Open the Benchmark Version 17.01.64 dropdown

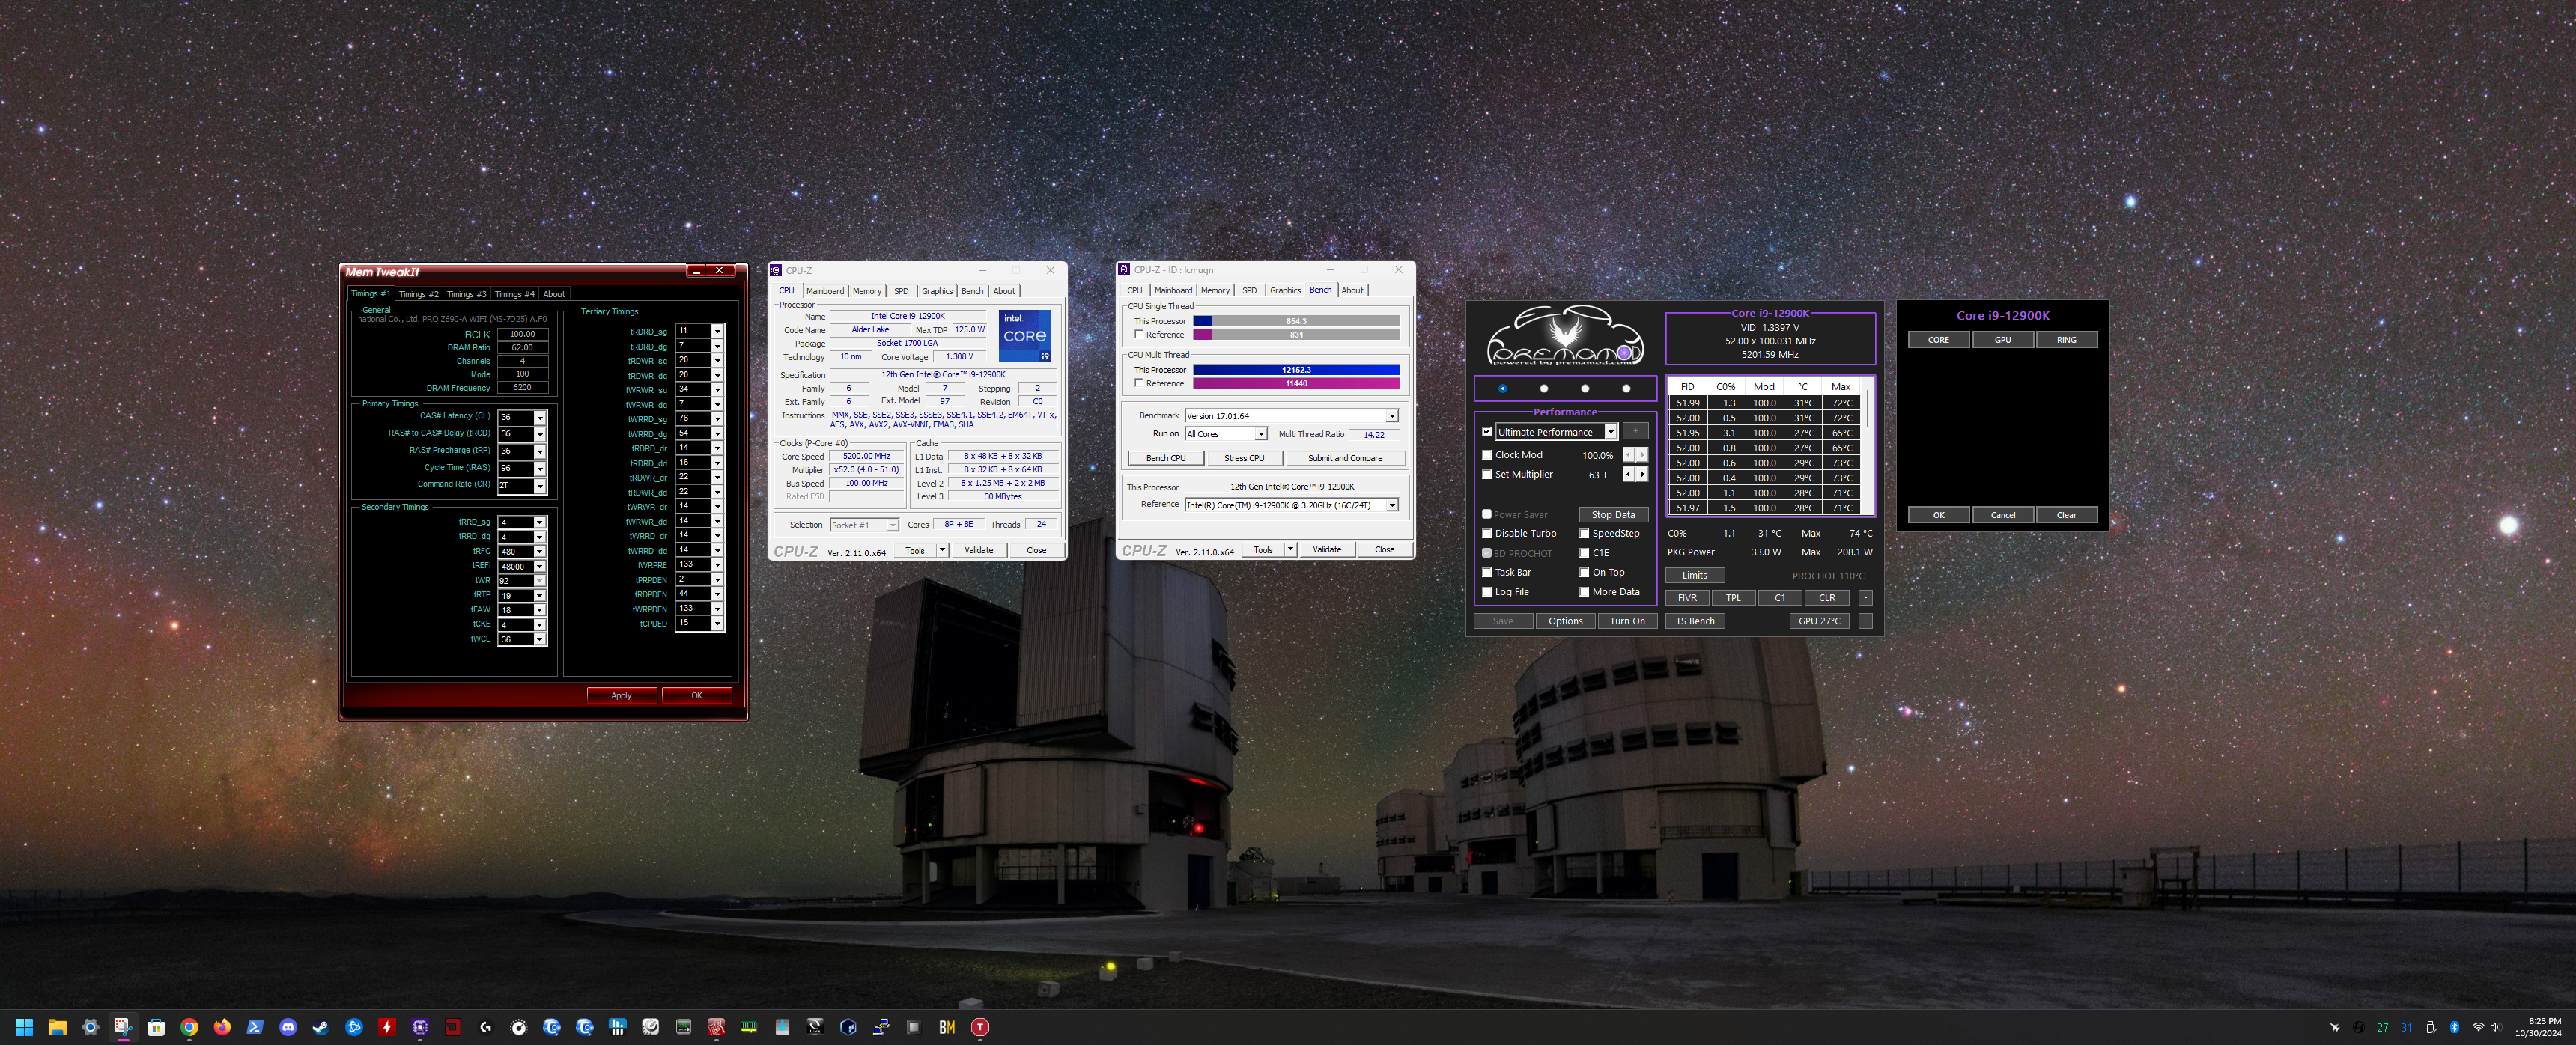[x=1392, y=416]
